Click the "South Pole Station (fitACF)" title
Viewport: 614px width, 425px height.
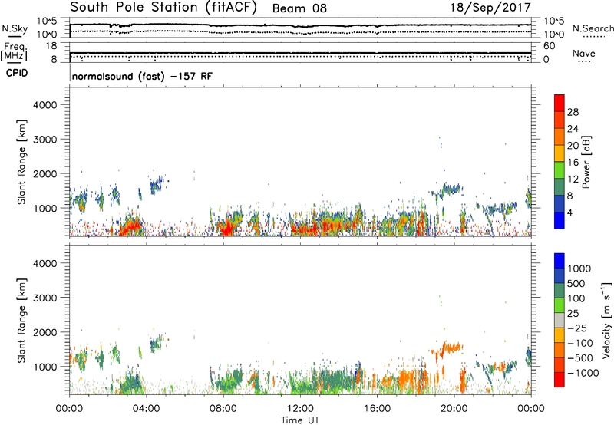point(163,8)
